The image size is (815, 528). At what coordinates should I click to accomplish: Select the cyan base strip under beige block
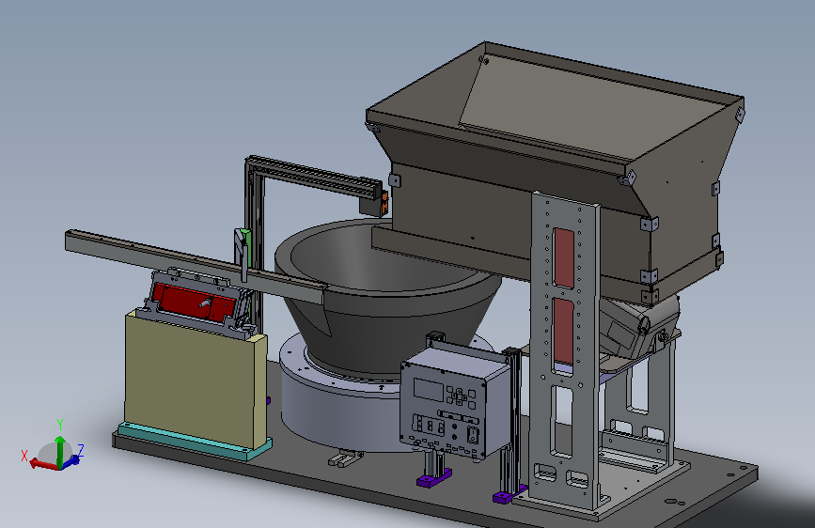point(193,443)
